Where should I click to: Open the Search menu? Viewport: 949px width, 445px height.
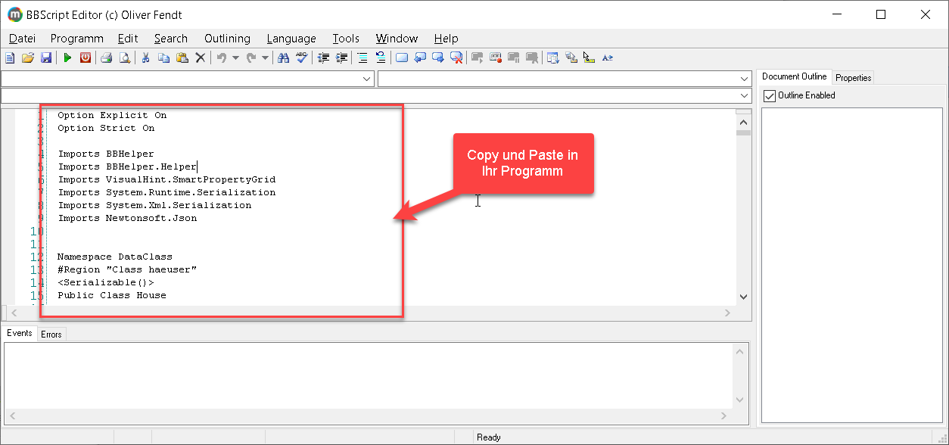171,38
